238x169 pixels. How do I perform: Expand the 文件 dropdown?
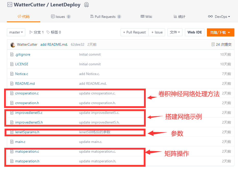click(175, 32)
